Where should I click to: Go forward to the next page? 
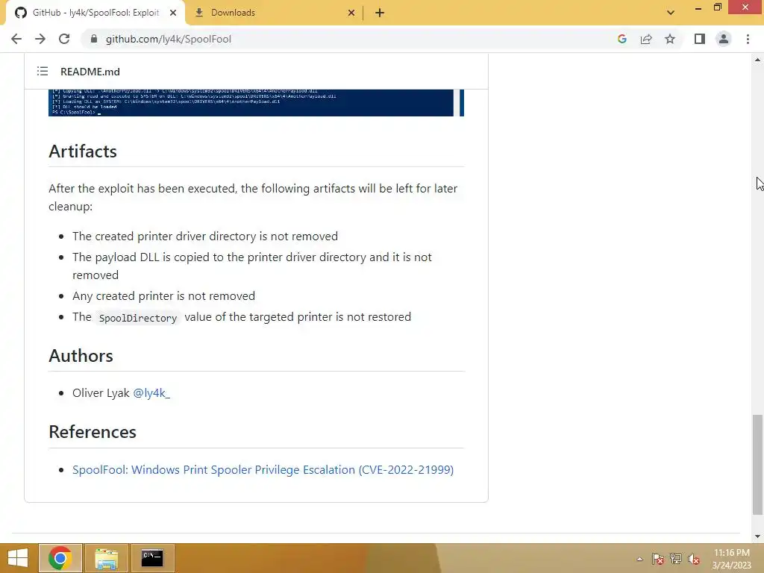click(x=40, y=39)
